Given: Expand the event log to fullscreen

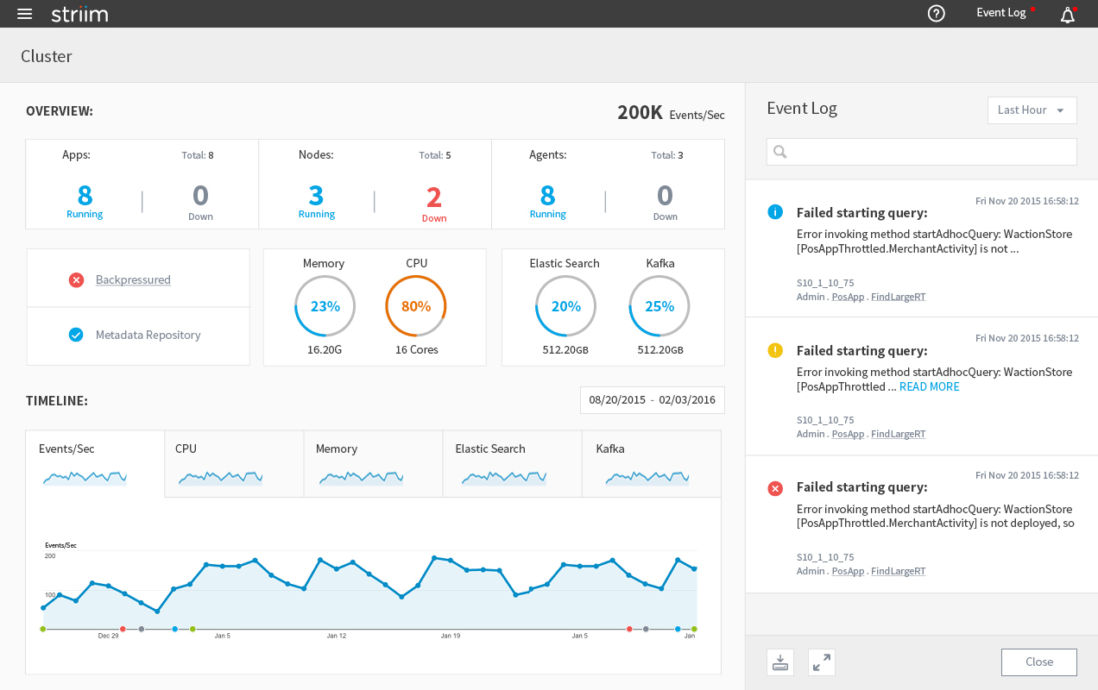Looking at the screenshot, I should (822, 662).
